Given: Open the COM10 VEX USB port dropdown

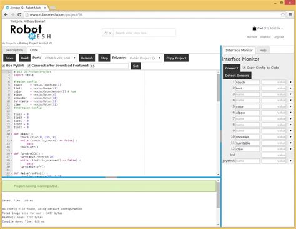Looking at the screenshot, I should point(59,58).
